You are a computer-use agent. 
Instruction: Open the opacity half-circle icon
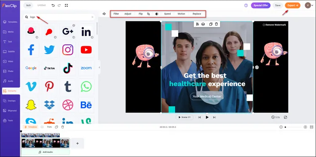click(x=157, y=14)
